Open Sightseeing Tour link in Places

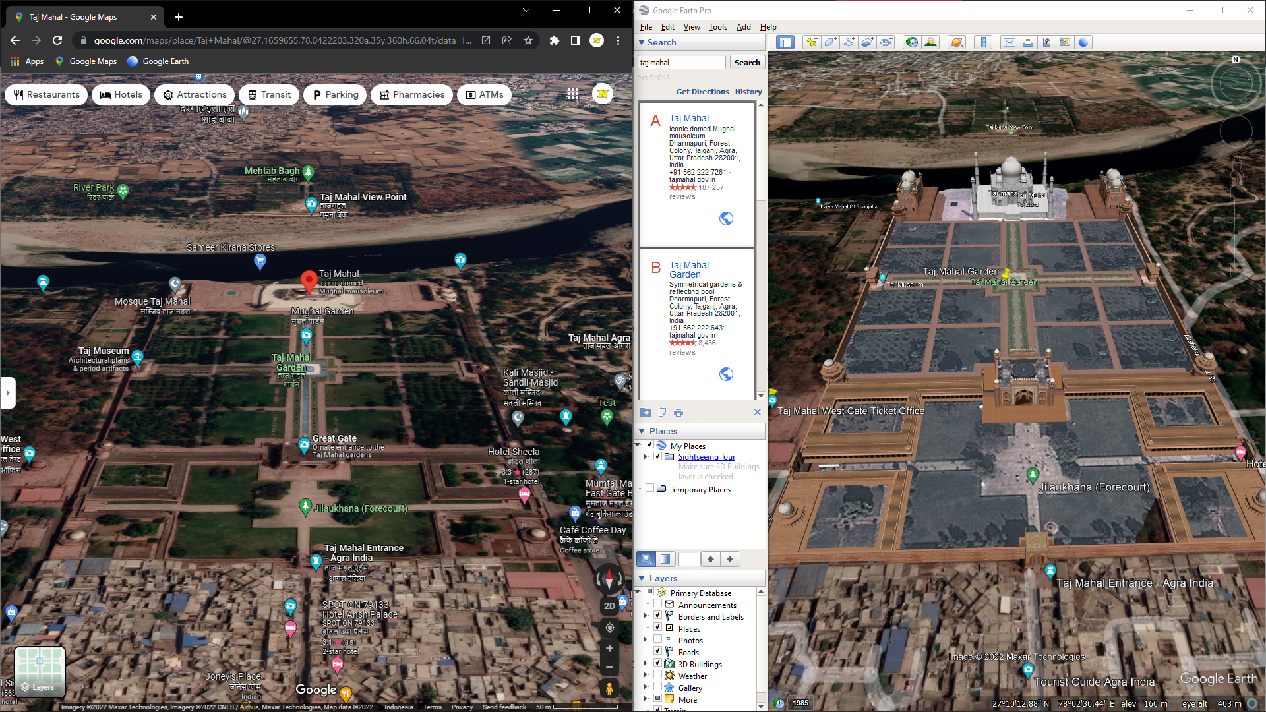706,456
